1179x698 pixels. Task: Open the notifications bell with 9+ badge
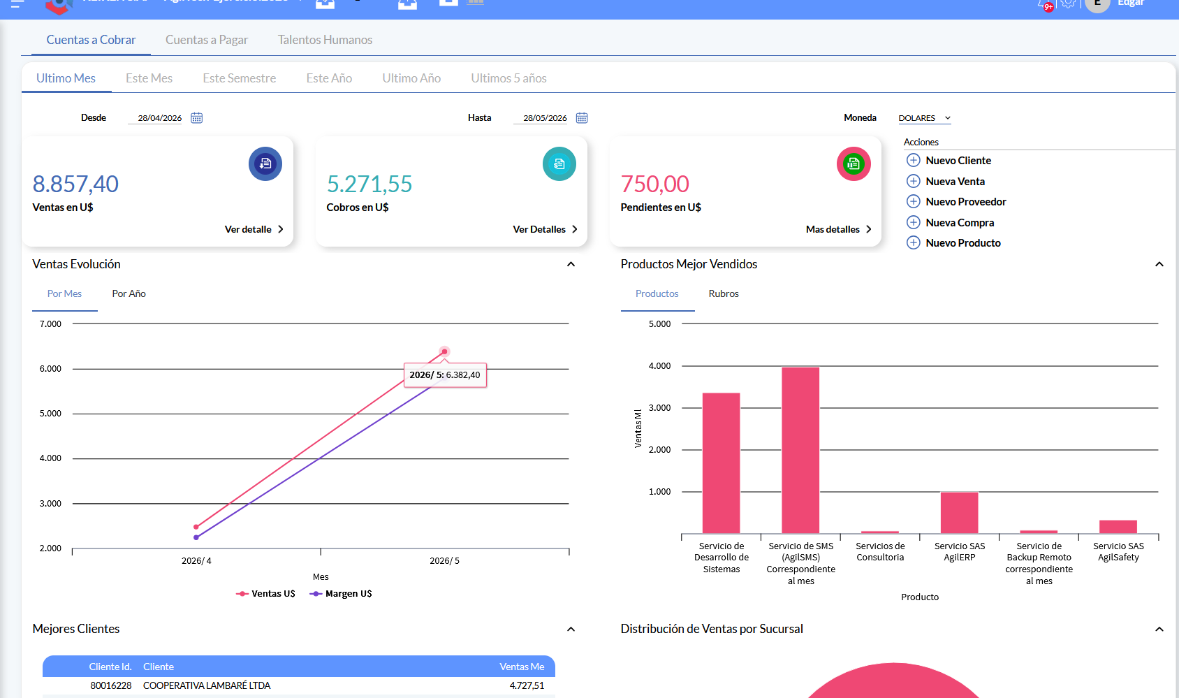tap(1045, 5)
